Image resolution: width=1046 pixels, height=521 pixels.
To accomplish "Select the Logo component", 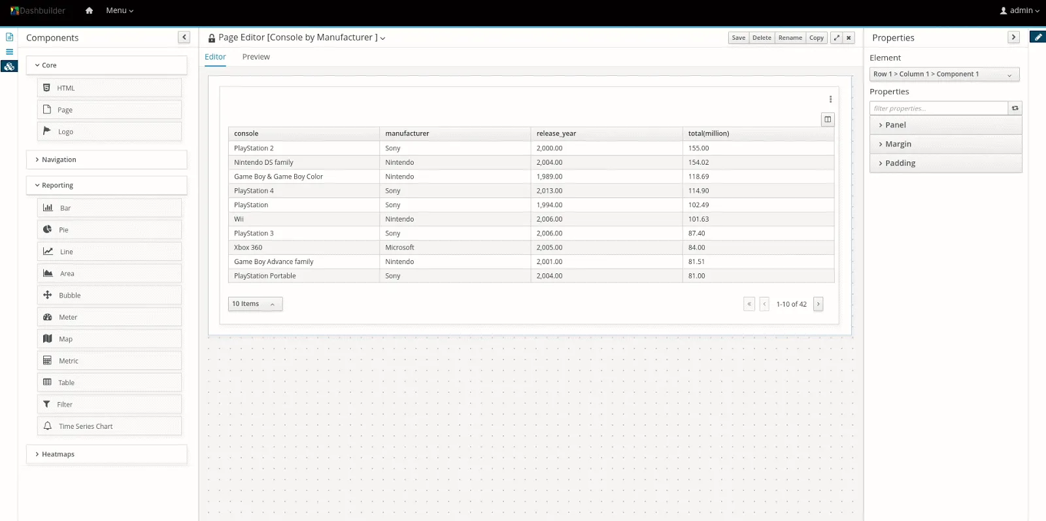I will pyautogui.click(x=109, y=131).
